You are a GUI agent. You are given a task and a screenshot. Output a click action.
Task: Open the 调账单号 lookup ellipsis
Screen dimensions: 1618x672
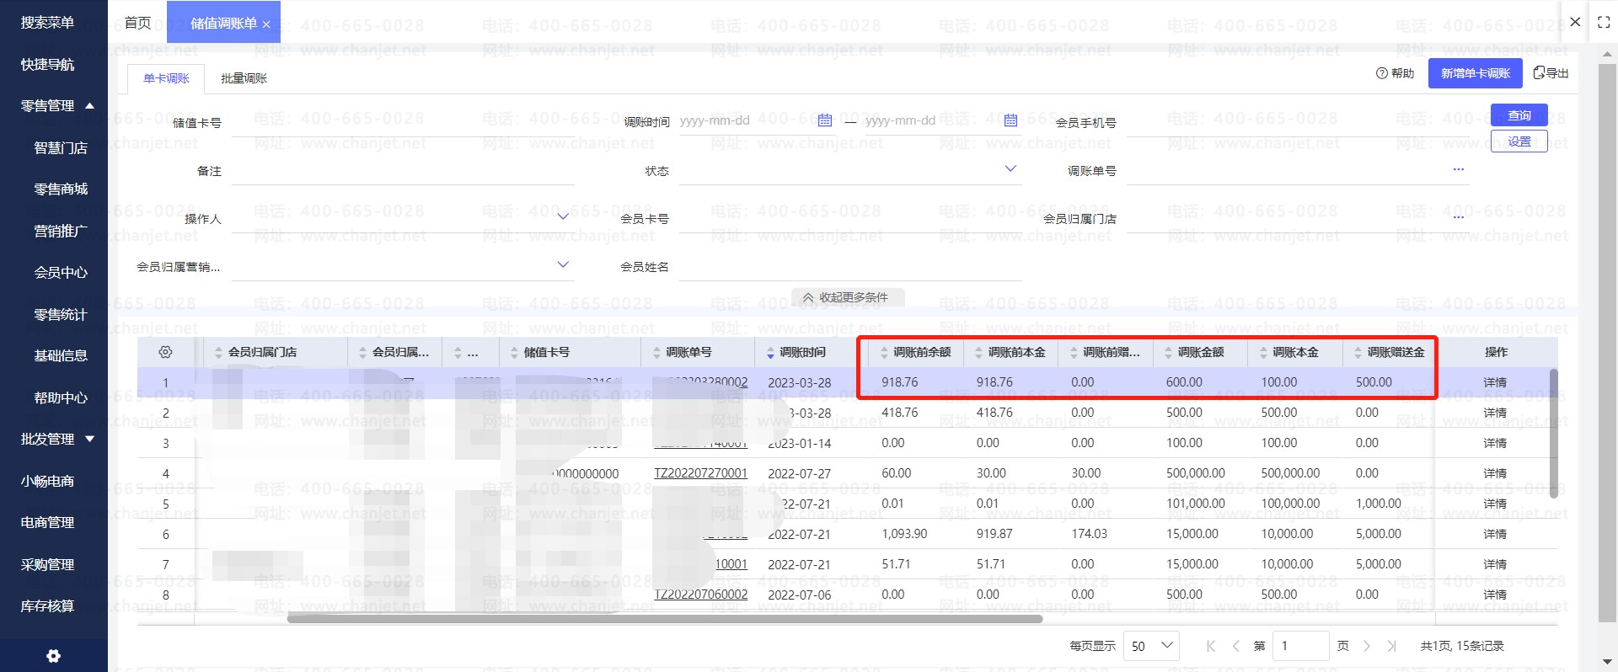click(1458, 170)
